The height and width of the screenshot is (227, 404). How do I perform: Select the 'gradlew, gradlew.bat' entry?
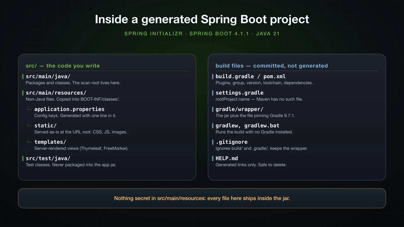(247, 126)
